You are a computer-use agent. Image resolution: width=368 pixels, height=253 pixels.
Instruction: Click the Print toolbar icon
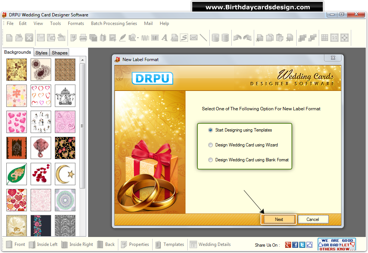[x=83, y=38]
